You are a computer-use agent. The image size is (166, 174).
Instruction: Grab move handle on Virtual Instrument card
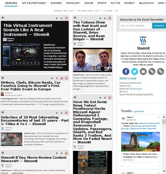coord(3,18)
